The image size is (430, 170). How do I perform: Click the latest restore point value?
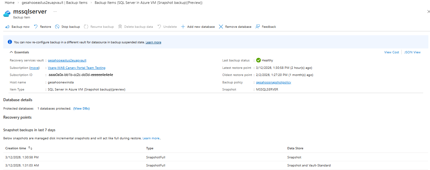[x=284, y=68]
